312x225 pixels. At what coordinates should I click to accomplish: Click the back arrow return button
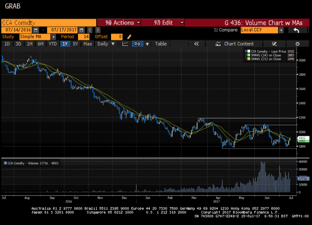tap(296, 30)
